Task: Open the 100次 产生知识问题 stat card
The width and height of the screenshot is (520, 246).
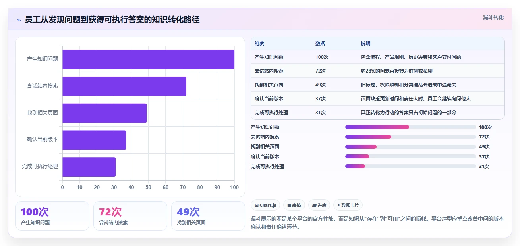Action: point(52,216)
